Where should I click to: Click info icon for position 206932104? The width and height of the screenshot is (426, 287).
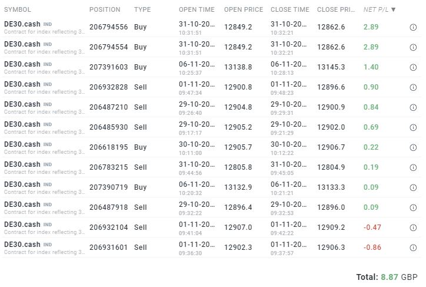pyautogui.click(x=413, y=227)
